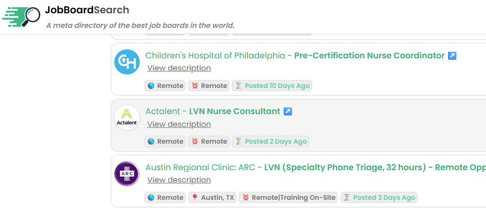Open the Pre-Certification Nurse Coordinator job title
The width and height of the screenshot is (486, 210).
[369, 55]
